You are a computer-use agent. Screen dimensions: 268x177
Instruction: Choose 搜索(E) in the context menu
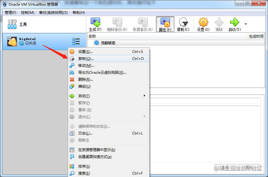[x=108, y=173]
